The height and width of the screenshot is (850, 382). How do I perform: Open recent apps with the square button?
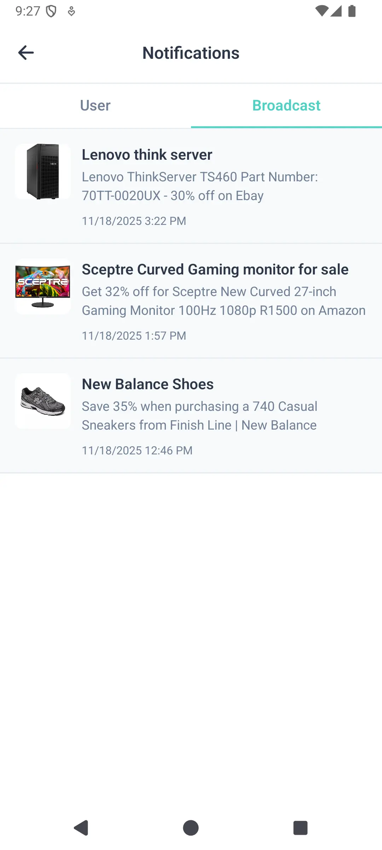(300, 828)
